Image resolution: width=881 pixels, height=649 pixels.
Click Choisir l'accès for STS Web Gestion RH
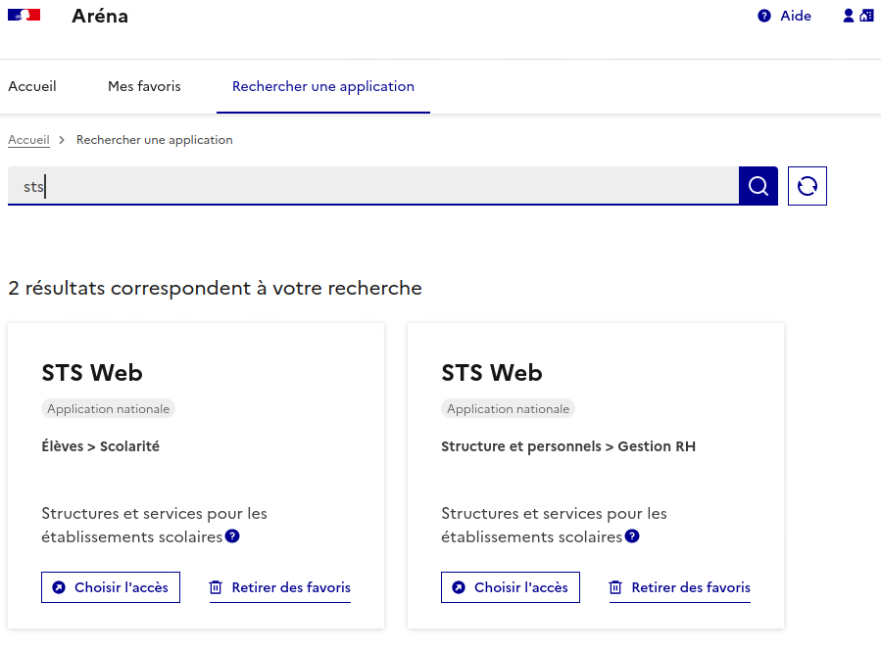(x=511, y=587)
